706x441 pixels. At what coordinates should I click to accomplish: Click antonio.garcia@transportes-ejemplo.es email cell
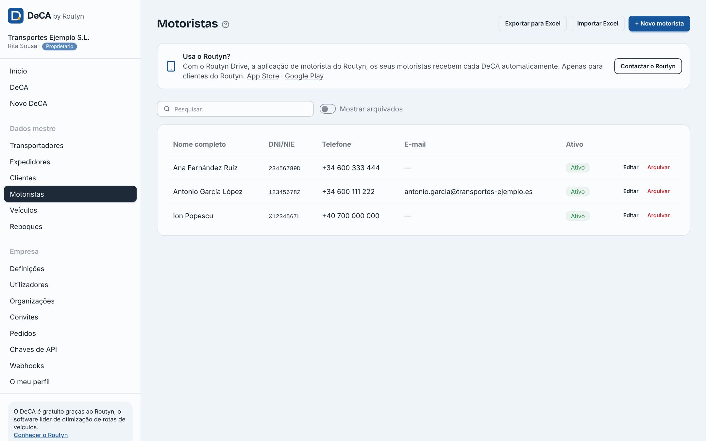[x=468, y=192]
